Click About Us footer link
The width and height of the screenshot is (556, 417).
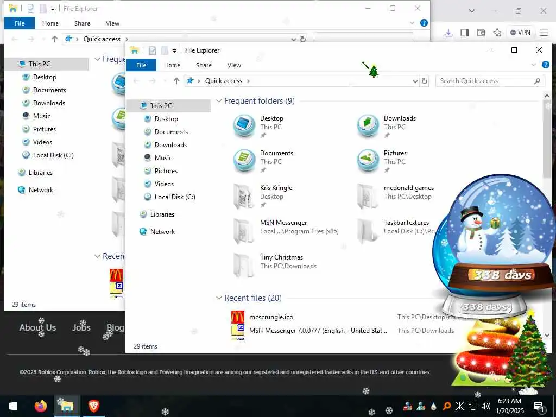coord(37,327)
